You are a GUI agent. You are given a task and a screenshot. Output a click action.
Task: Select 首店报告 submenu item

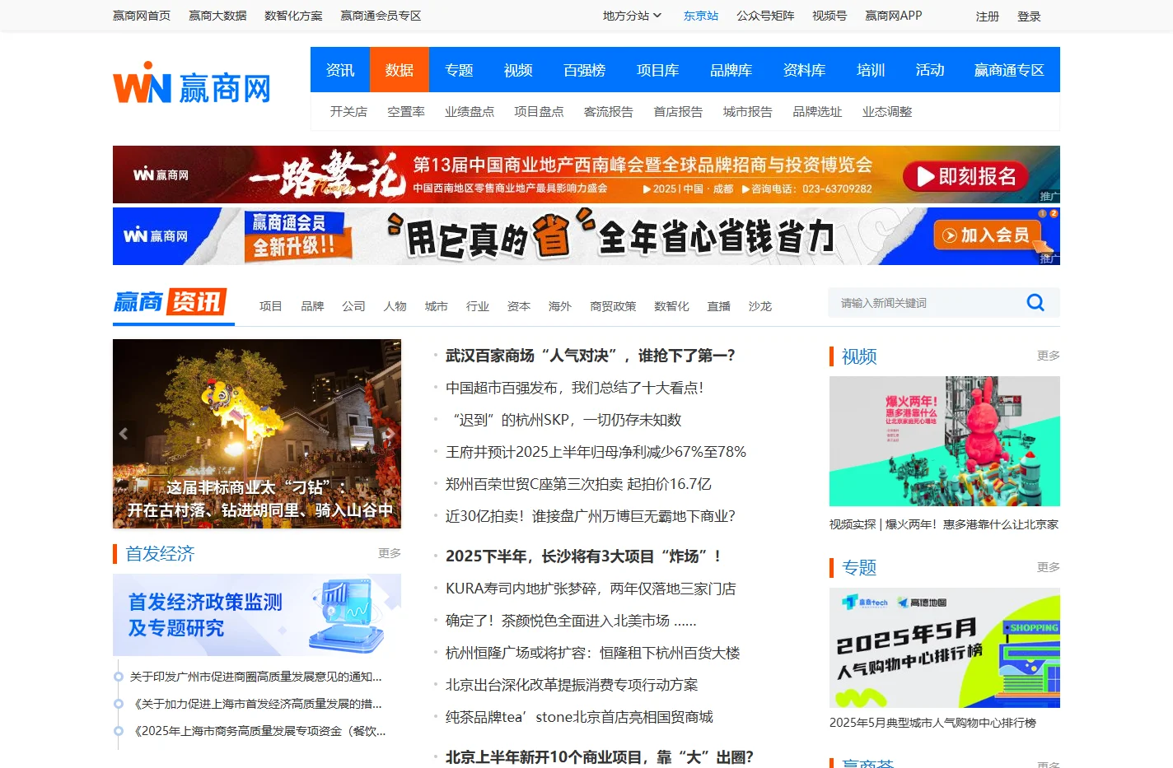(678, 111)
